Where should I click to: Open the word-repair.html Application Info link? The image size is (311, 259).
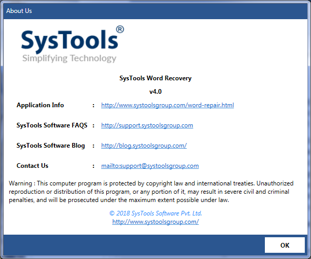click(x=167, y=105)
